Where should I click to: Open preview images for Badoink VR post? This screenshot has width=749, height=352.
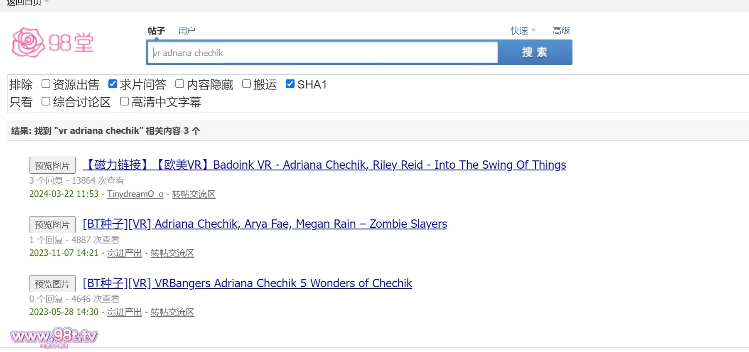pos(52,165)
